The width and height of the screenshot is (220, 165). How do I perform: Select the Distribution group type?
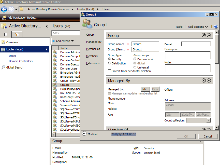pyautogui.click(x=109, y=63)
